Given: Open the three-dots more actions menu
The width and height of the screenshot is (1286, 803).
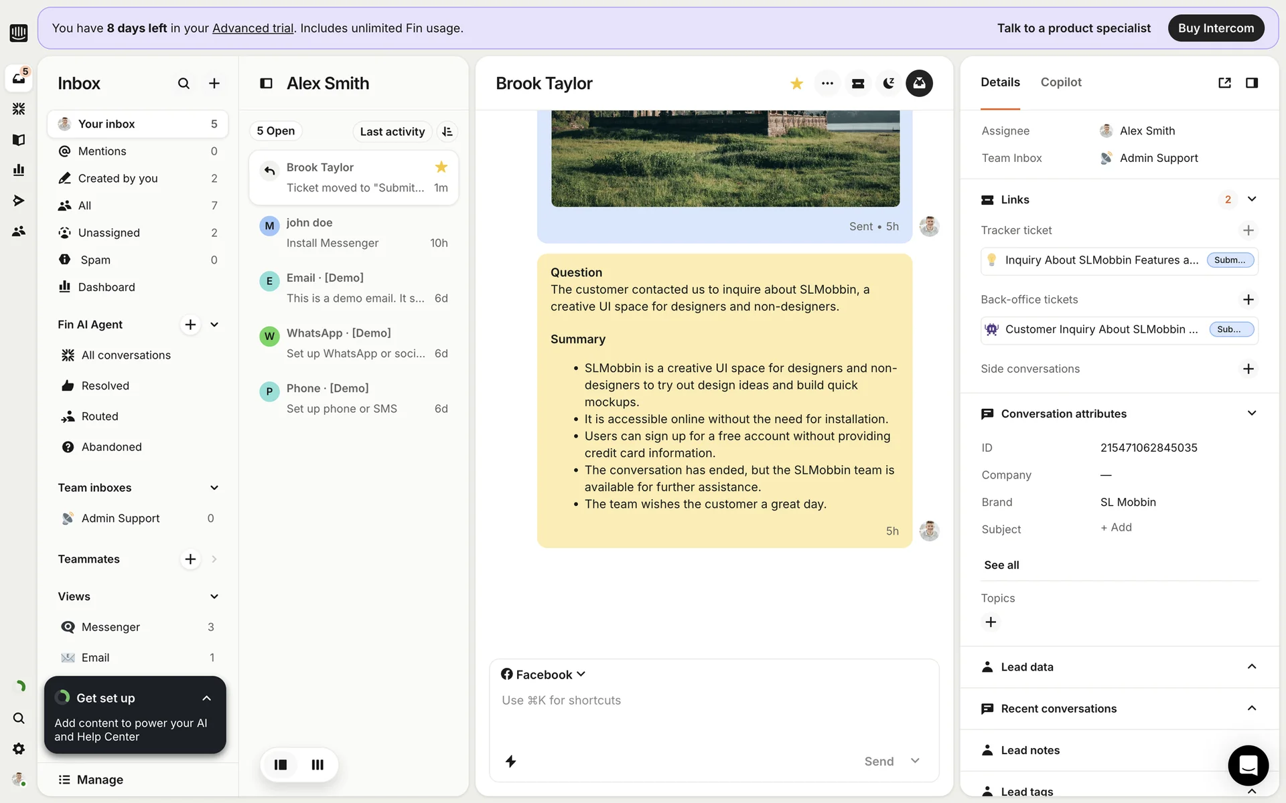Looking at the screenshot, I should (827, 84).
